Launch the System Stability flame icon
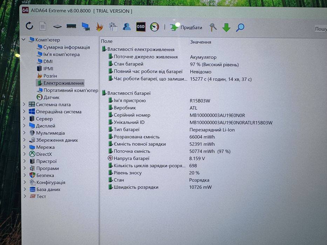 (x=99, y=27)
